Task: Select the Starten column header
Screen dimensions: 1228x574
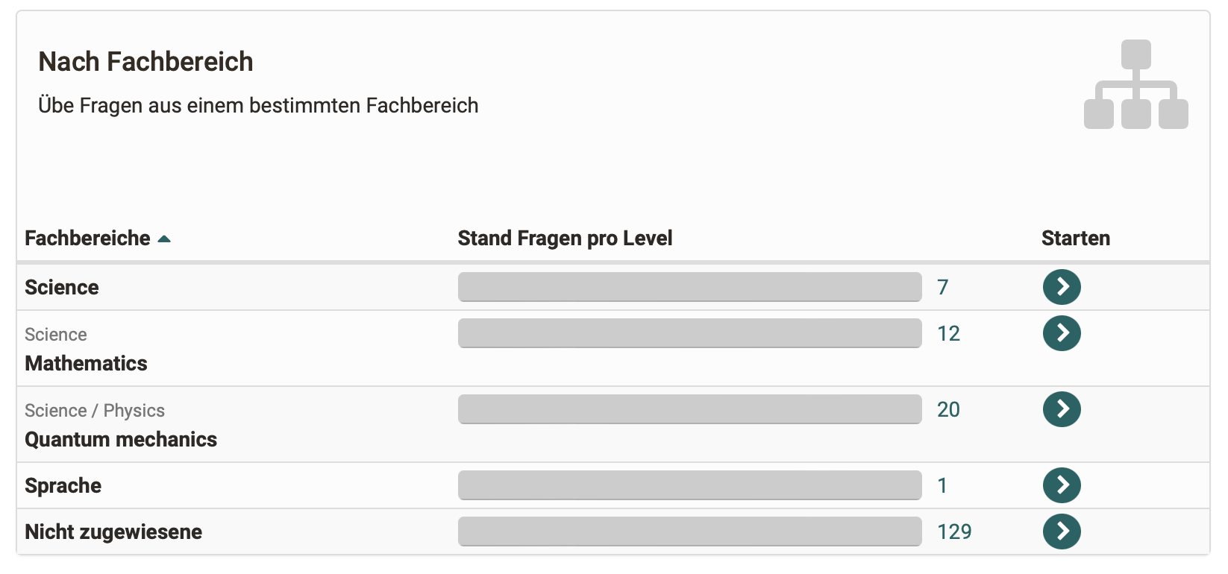Action: [1075, 238]
